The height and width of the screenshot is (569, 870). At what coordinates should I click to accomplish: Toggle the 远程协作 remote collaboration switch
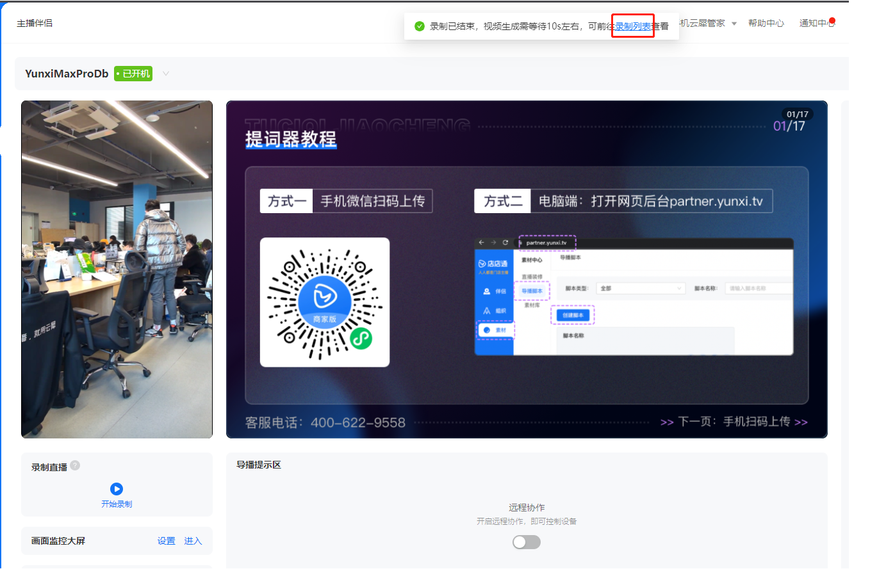pyautogui.click(x=527, y=542)
